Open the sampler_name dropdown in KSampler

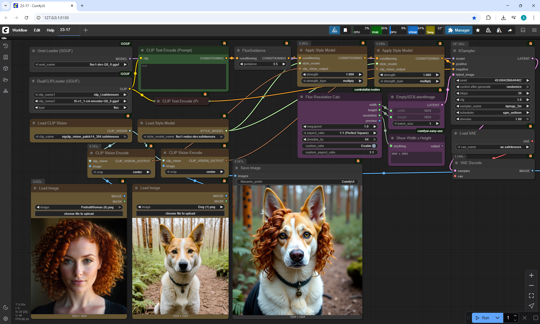(x=492, y=106)
